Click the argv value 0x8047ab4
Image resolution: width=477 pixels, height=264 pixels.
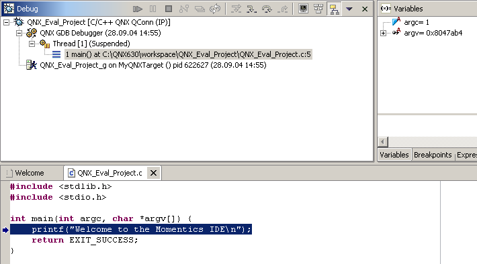pyautogui.click(x=444, y=33)
